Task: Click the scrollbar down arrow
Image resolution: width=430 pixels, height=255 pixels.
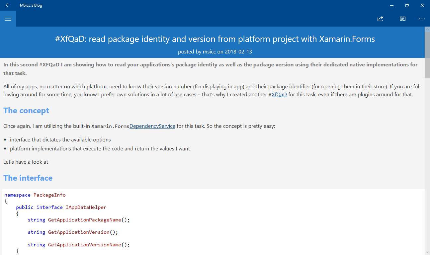Action: [x=427, y=253]
